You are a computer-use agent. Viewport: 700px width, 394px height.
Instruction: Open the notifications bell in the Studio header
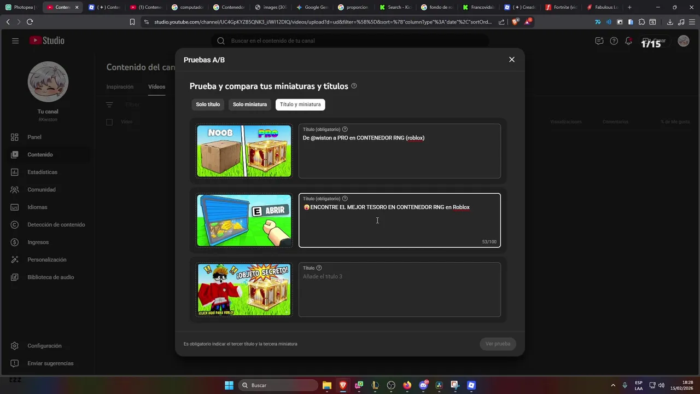[x=628, y=41]
